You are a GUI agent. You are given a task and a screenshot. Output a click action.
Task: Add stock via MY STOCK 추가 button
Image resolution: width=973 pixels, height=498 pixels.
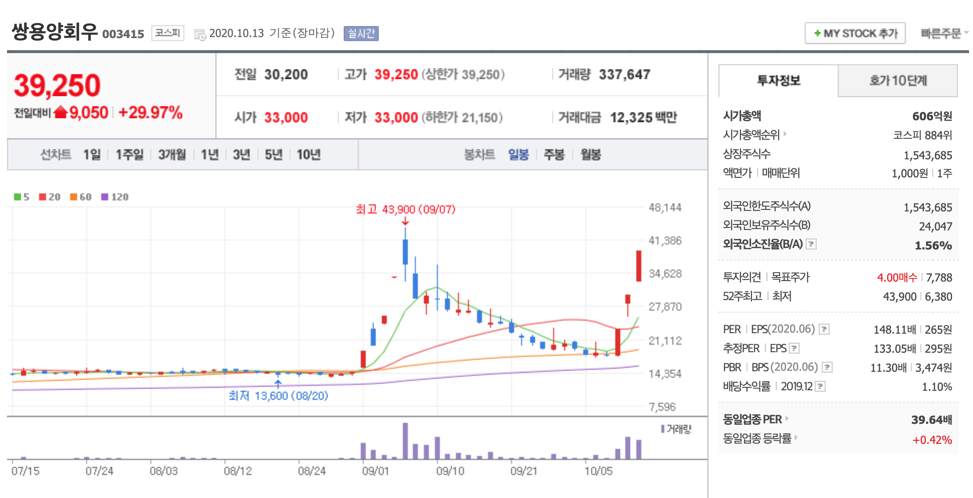pyautogui.click(x=855, y=33)
